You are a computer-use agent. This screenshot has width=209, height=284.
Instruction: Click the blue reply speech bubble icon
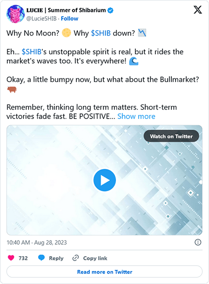(x=41, y=258)
